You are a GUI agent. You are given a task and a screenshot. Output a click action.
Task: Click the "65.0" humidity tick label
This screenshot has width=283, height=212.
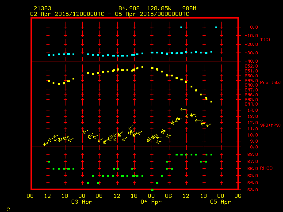click(x=252, y=176)
